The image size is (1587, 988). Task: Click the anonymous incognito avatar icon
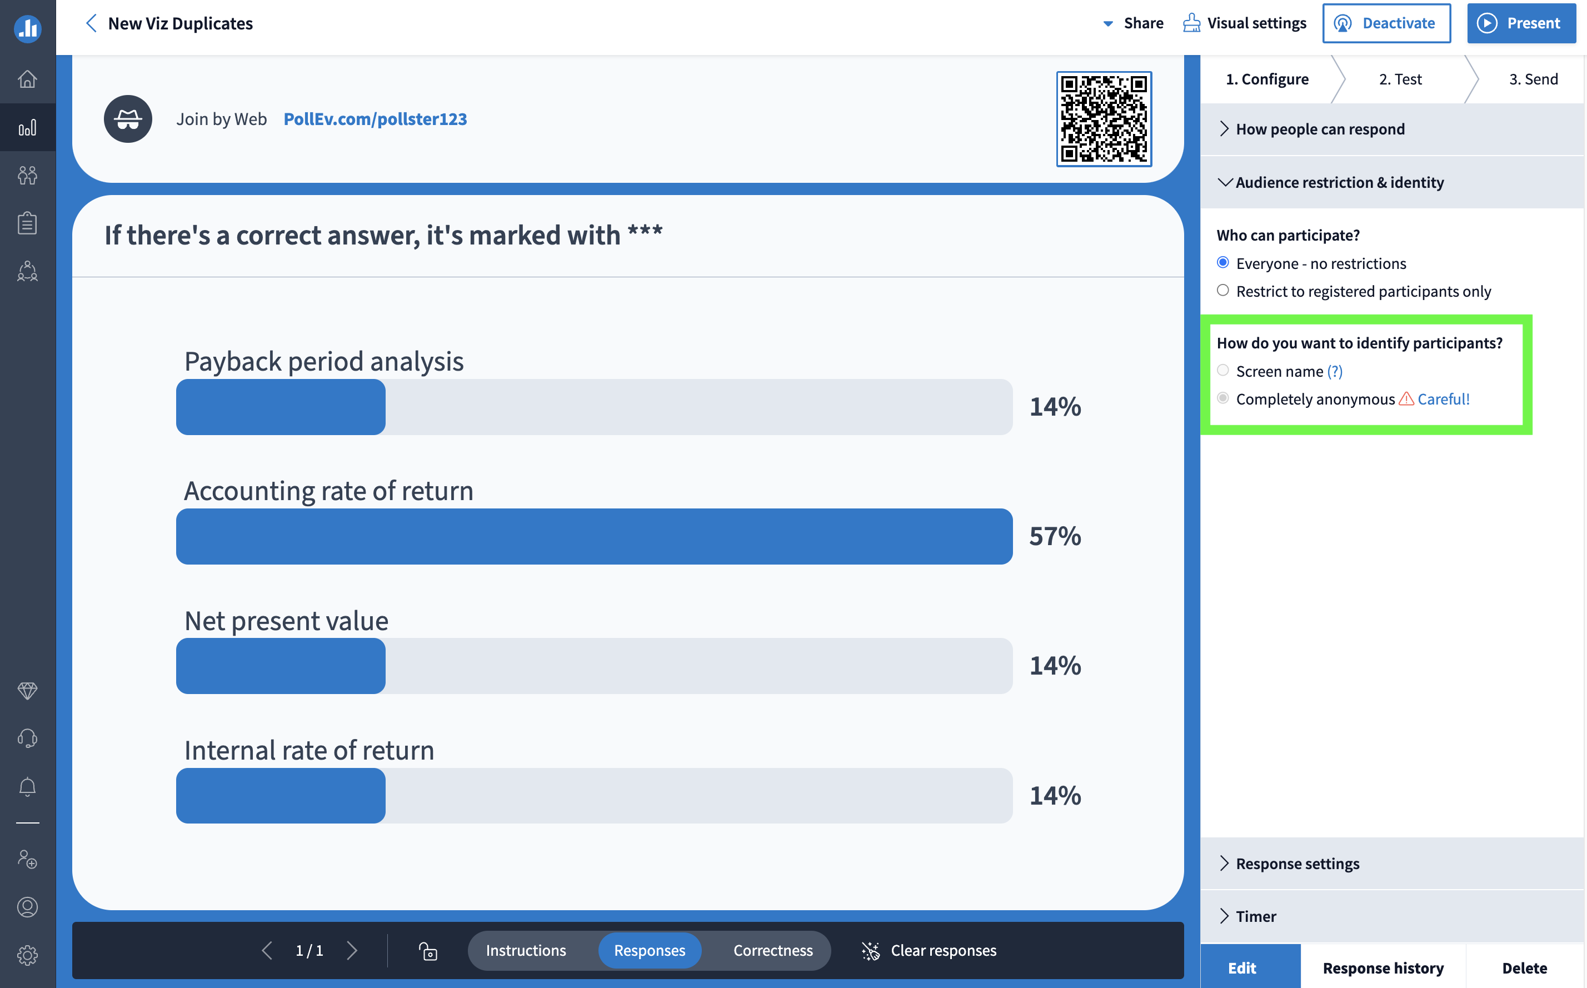click(x=128, y=119)
